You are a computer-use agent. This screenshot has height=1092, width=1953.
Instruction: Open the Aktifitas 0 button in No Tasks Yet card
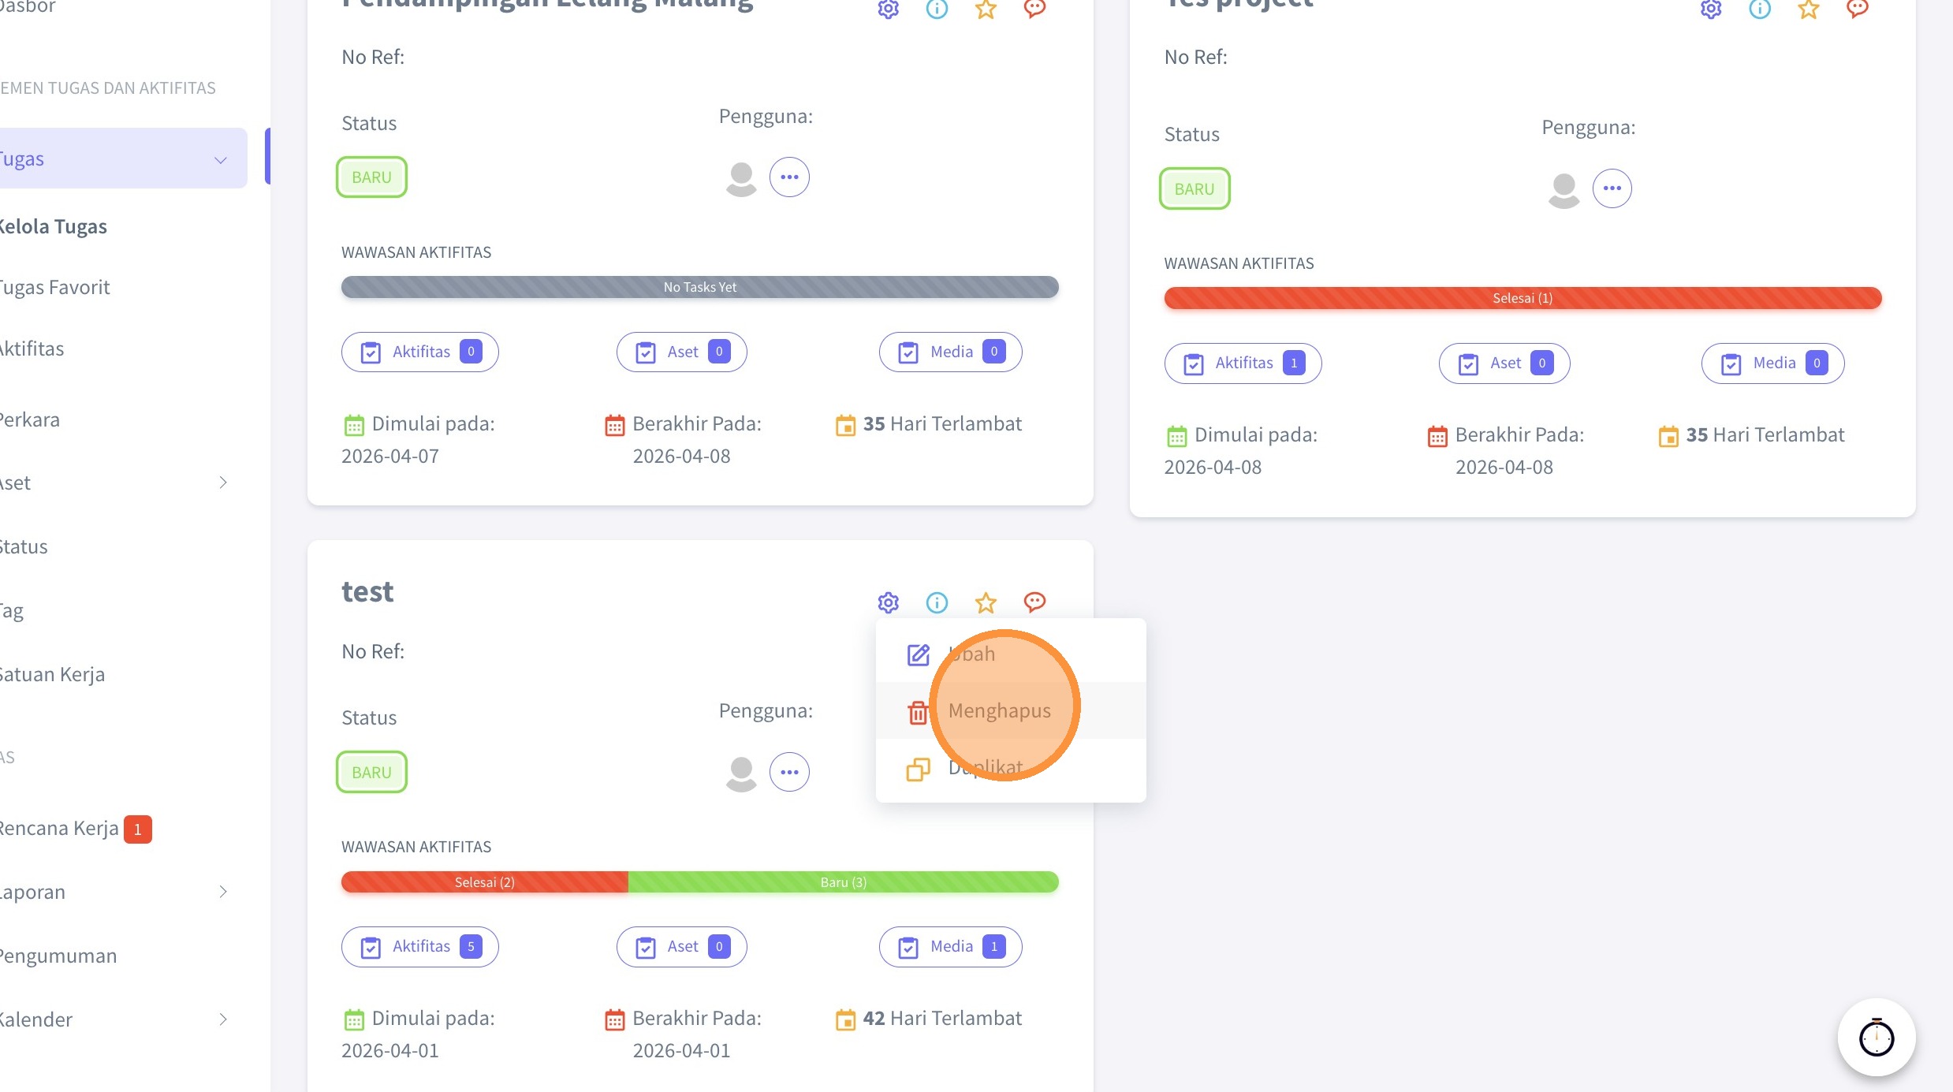tap(420, 352)
